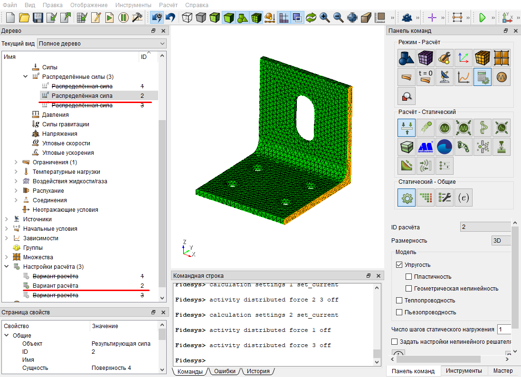
Task: Open the Текущий вид dropdown
Action: (x=102, y=44)
